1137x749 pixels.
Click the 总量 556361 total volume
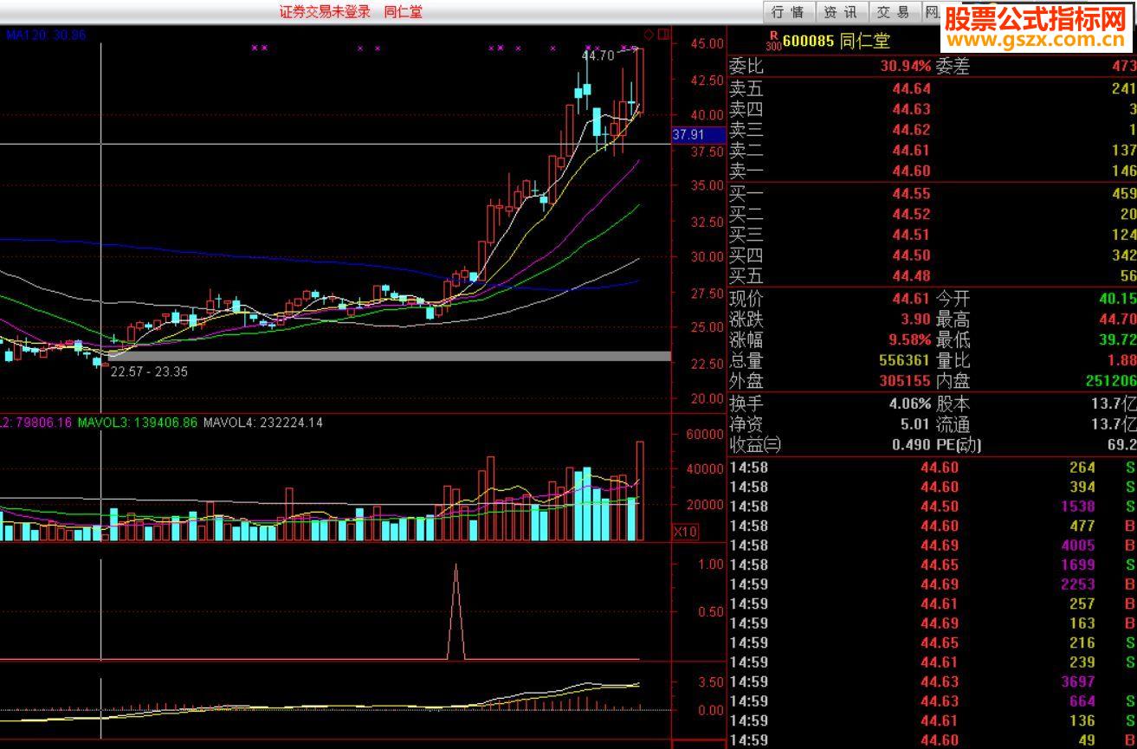906,360
